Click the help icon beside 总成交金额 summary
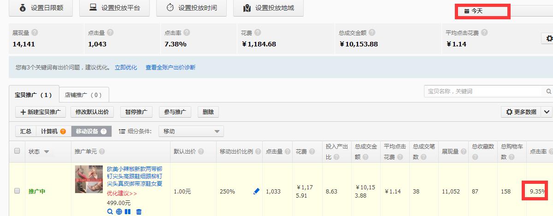This screenshot has width=553, height=216. (x=372, y=33)
